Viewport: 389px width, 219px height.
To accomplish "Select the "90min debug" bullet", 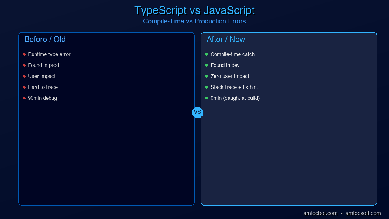I will coord(40,98).
